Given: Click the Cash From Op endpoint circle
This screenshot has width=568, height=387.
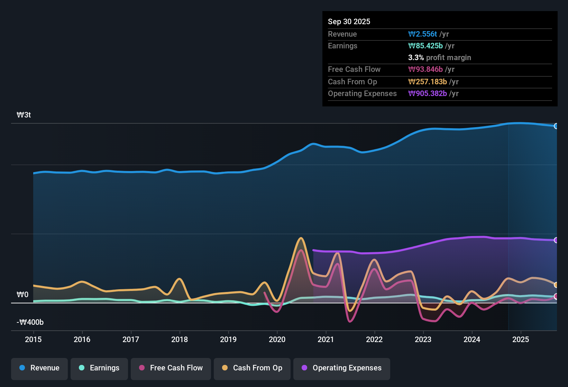Looking at the screenshot, I should [556, 285].
